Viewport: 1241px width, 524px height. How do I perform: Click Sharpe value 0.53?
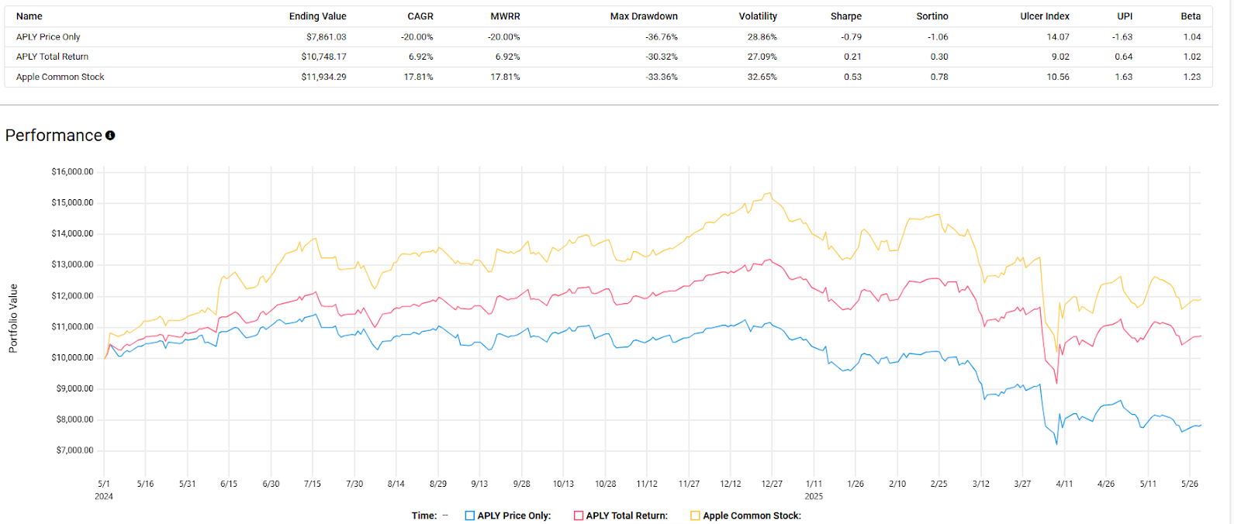[853, 77]
